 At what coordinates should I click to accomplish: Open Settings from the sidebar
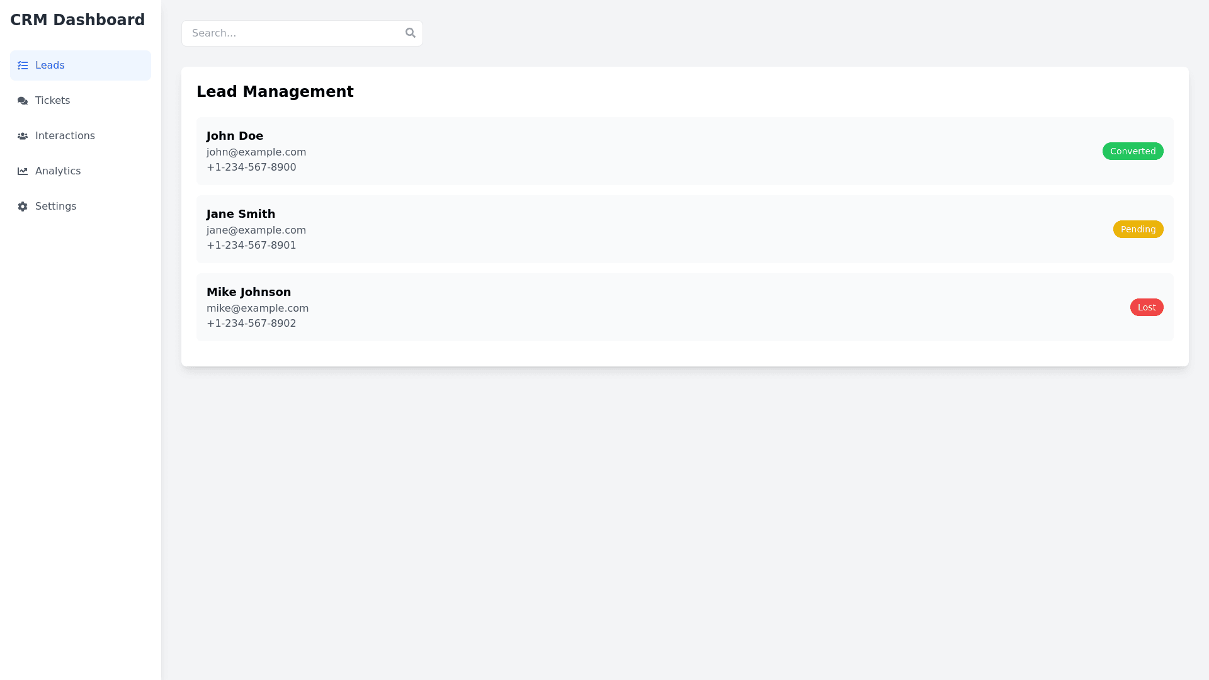(x=55, y=207)
